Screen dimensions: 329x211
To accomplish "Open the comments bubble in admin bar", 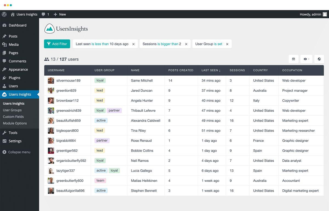I will point(43,14).
